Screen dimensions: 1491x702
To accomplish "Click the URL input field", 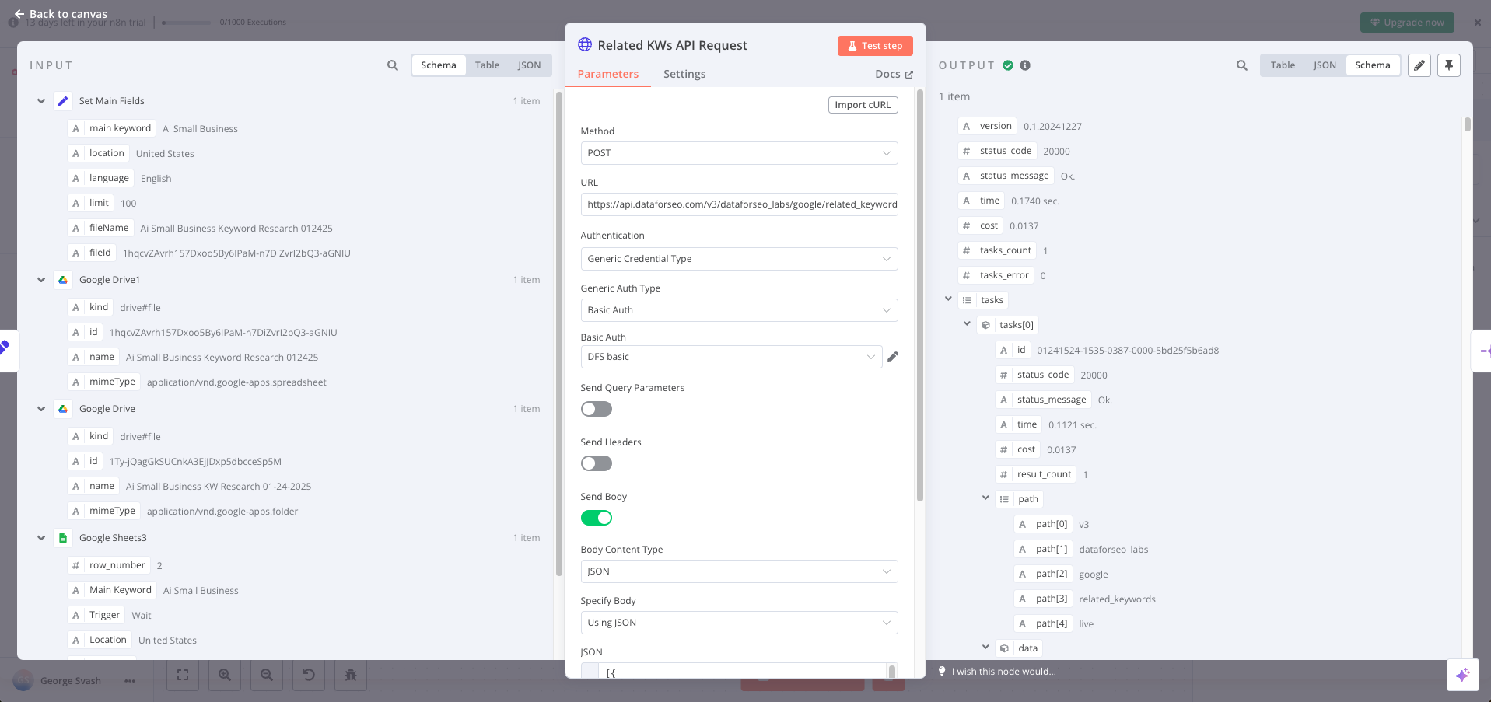I will click(x=739, y=204).
